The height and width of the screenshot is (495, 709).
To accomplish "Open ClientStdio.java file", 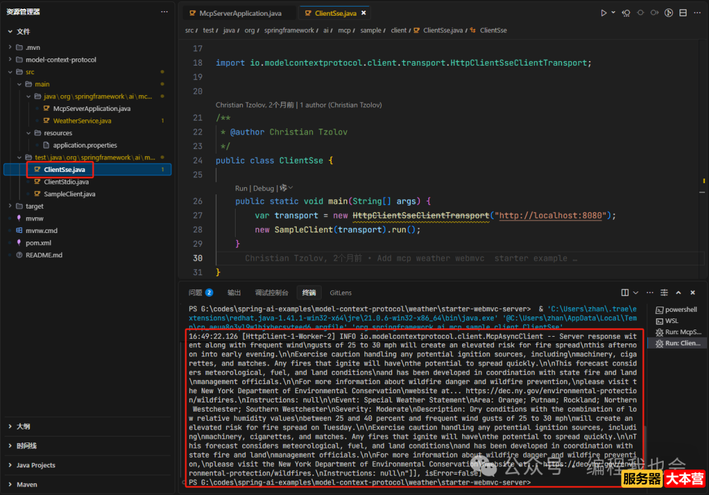I will pyautogui.click(x=66, y=182).
